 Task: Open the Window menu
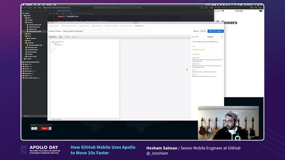49,5
